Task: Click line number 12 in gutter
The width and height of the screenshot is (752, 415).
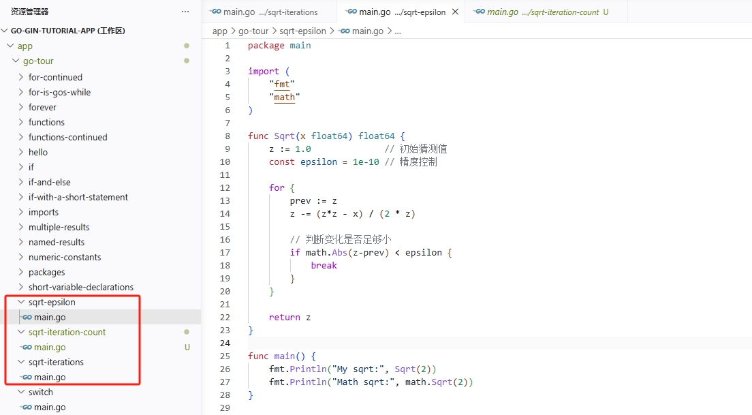Action: [x=225, y=187]
